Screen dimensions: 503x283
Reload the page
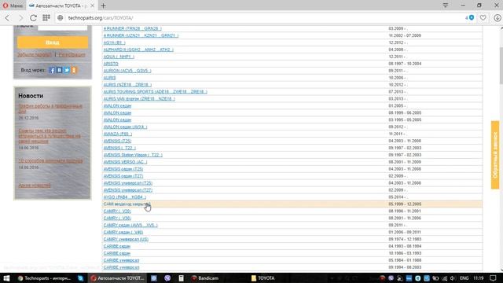[x=33, y=18]
